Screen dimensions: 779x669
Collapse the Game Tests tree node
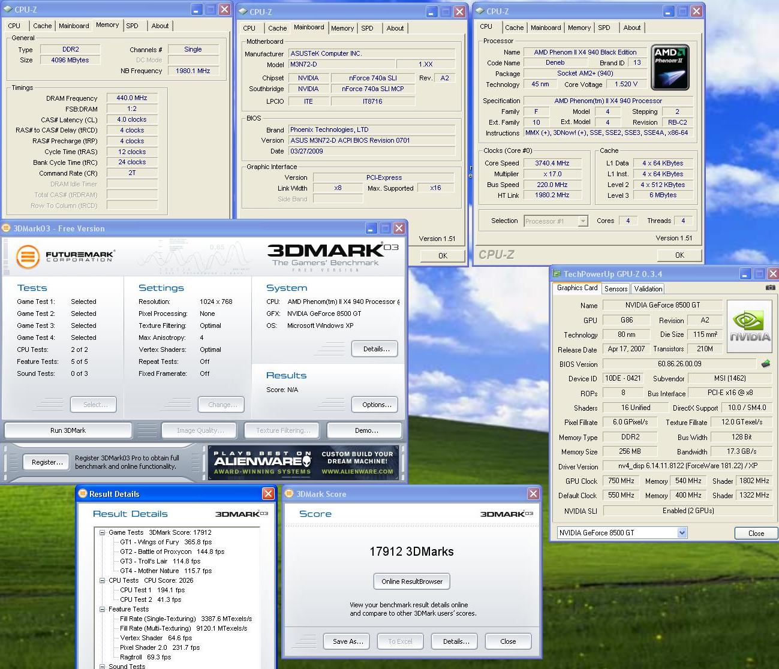102,532
